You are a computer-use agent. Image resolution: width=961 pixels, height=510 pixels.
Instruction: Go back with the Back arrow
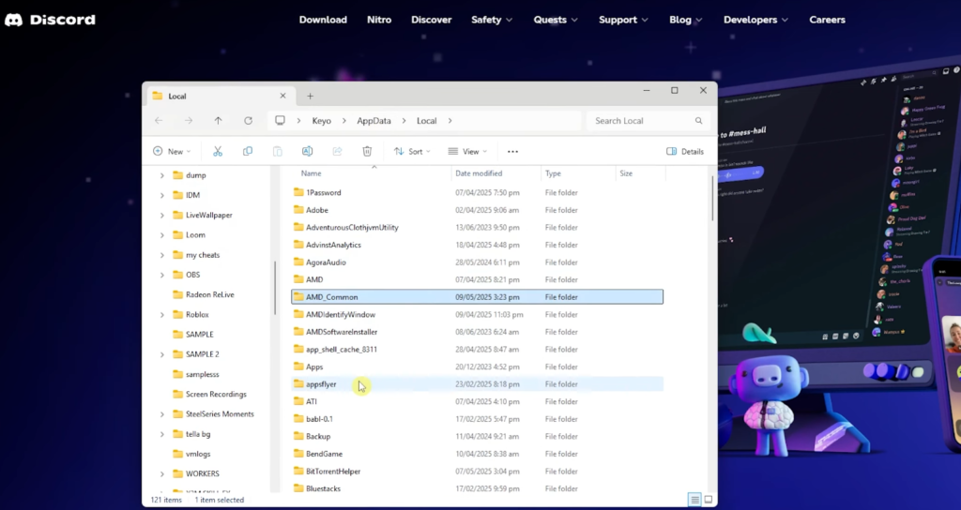(159, 121)
